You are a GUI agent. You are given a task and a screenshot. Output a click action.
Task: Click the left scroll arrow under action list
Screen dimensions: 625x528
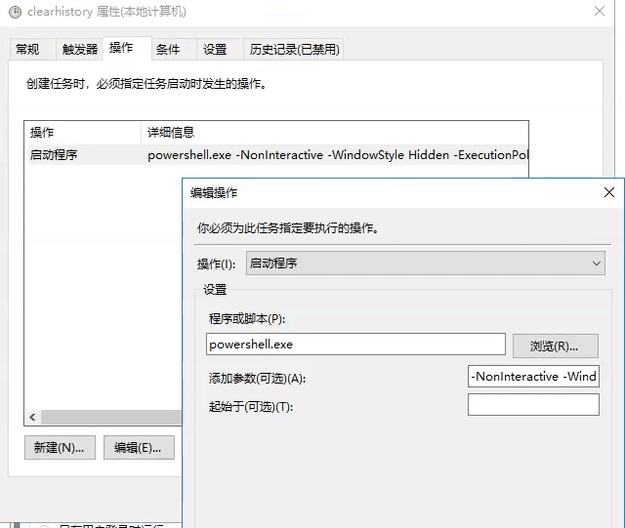pyautogui.click(x=31, y=417)
